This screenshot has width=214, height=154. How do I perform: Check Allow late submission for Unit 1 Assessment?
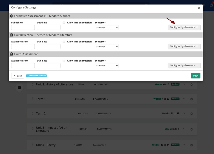[x=64, y=61]
